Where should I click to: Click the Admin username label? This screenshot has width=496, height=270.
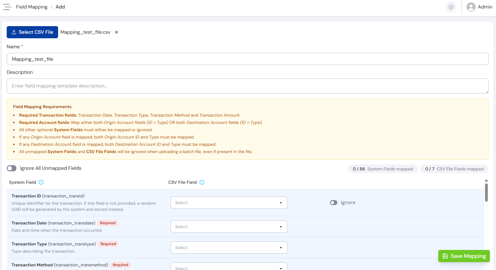485,7
